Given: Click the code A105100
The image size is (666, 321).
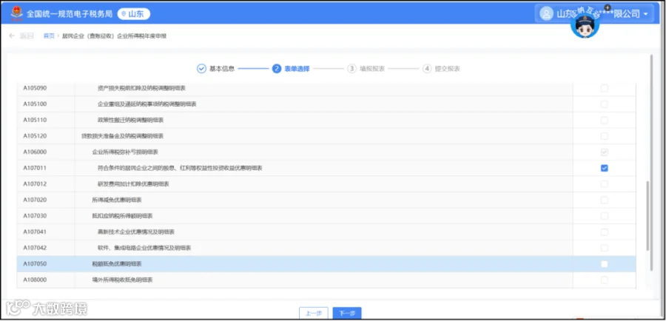Looking at the screenshot, I should (35, 104).
